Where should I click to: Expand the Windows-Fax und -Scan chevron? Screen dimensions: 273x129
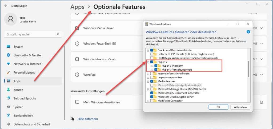point(261,59)
